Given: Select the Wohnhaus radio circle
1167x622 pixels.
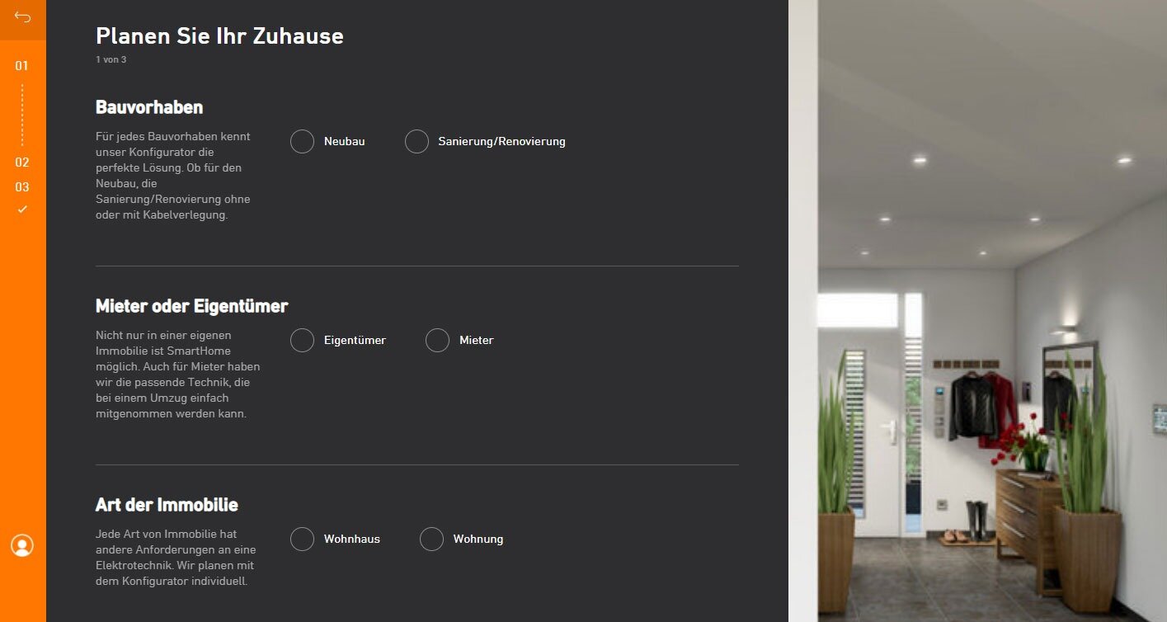Looking at the screenshot, I should 303,539.
